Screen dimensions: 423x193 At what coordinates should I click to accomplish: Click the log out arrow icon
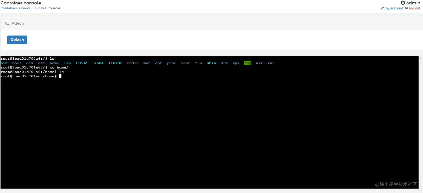point(407,8)
